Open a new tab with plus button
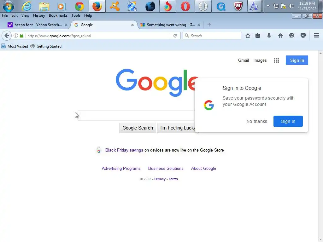 pos(209,25)
